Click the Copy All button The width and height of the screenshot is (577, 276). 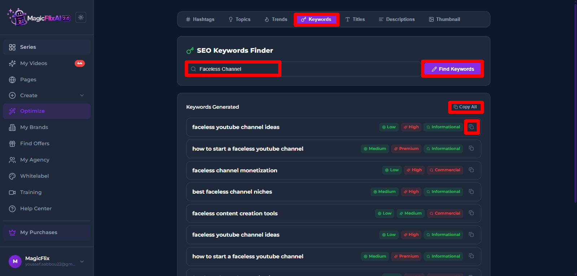[x=465, y=107]
